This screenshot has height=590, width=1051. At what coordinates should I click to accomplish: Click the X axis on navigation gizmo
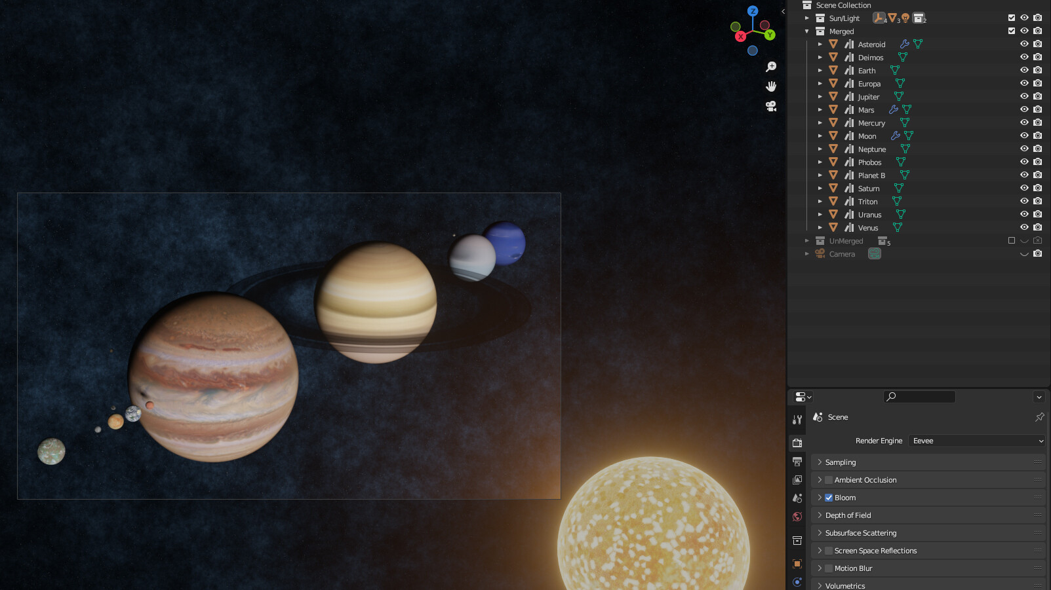click(x=741, y=37)
